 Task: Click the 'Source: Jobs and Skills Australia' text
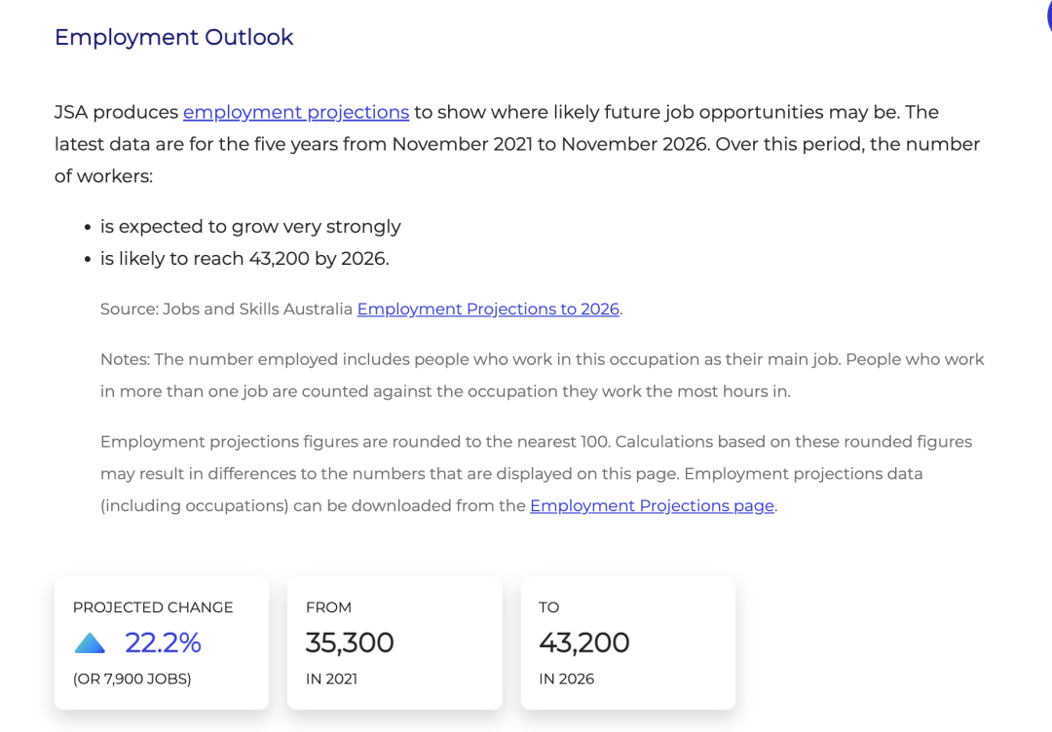click(226, 309)
